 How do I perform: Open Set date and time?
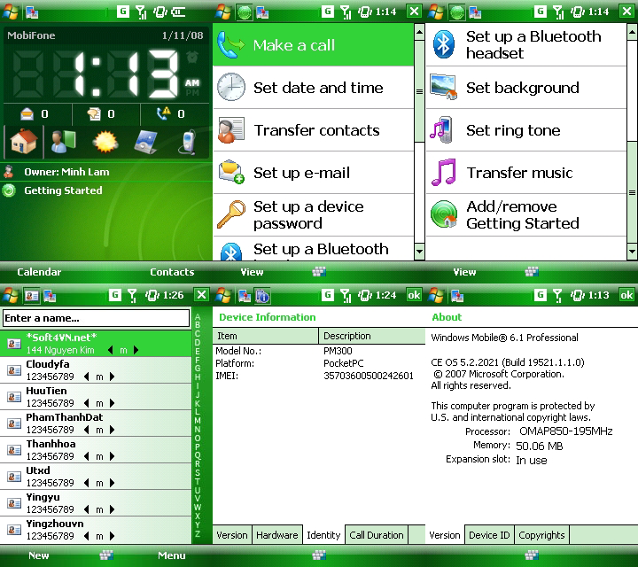(314, 88)
